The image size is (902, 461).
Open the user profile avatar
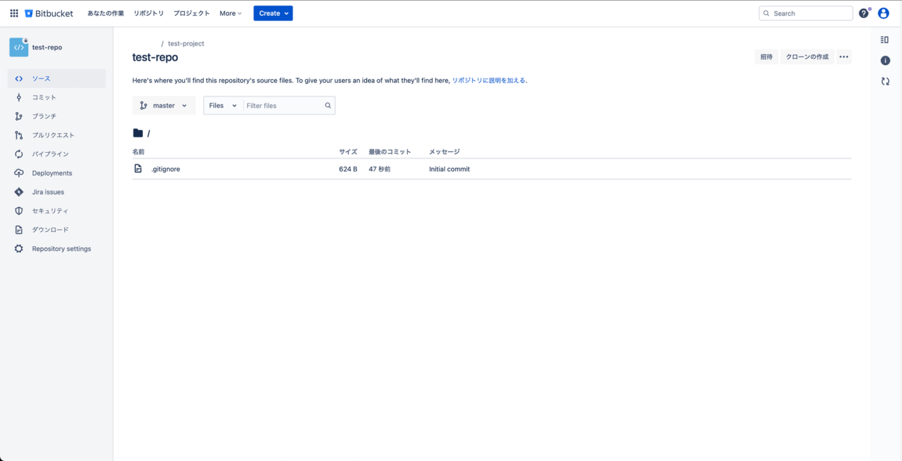(x=883, y=13)
